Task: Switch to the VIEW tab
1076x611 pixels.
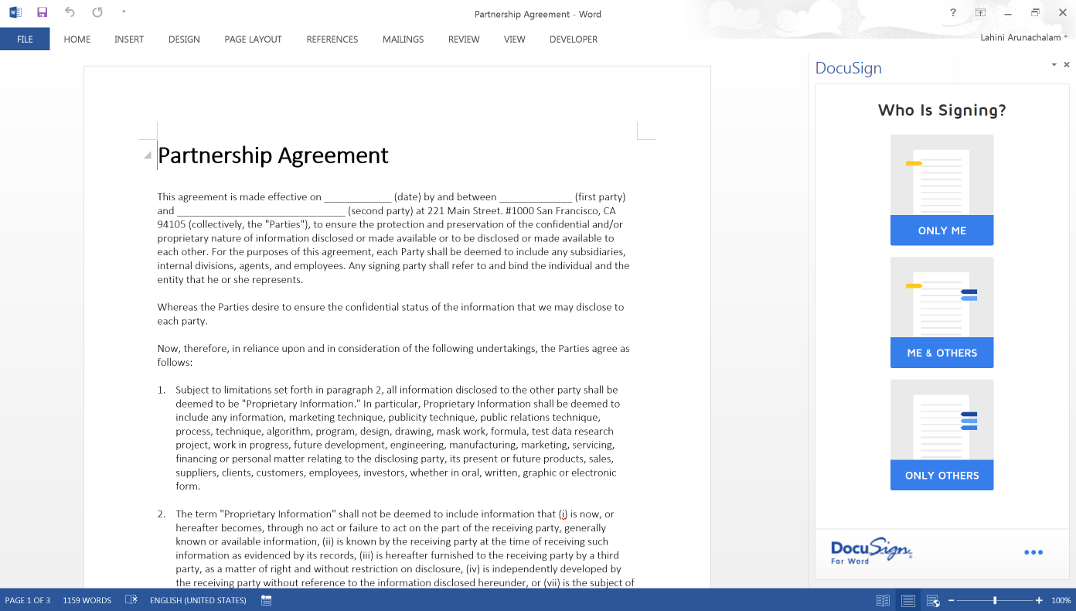Action: pyautogui.click(x=515, y=39)
